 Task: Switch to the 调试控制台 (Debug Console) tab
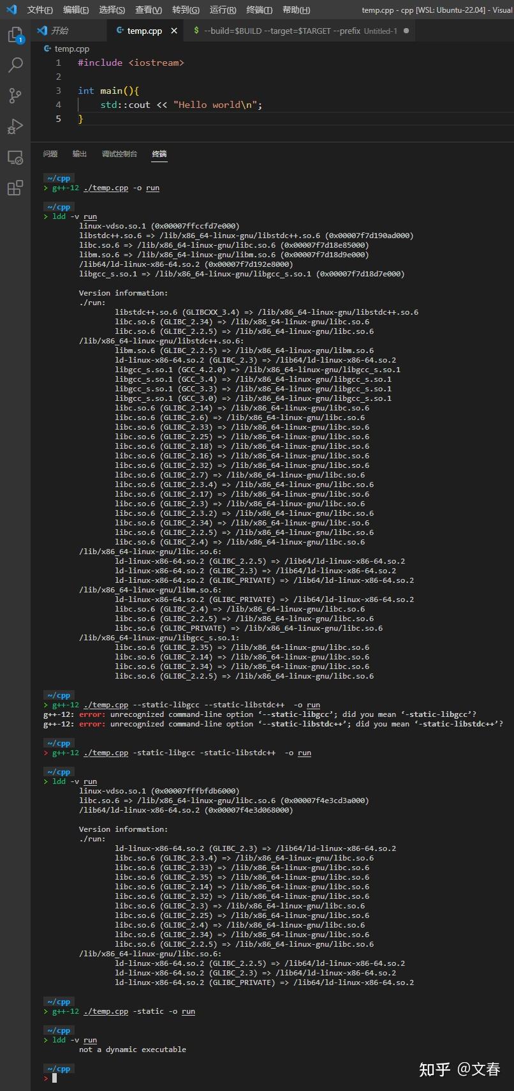click(x=119, y=154)
